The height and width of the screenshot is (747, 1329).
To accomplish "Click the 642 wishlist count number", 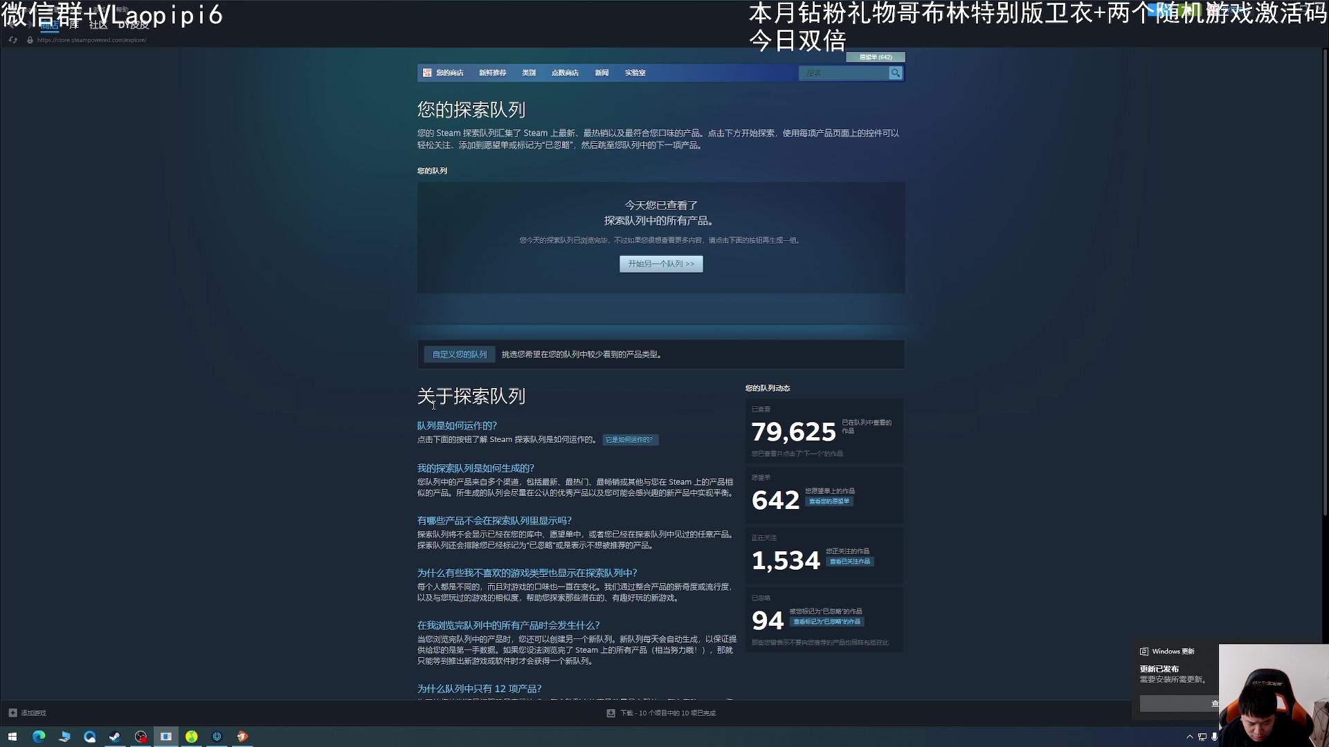I will (x=775, y=500).
